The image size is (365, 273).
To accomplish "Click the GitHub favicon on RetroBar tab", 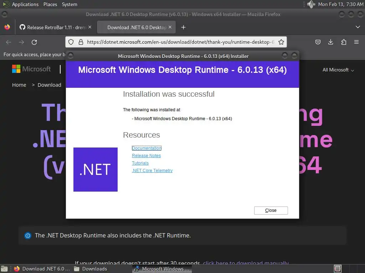I will [x=22, y=27].
